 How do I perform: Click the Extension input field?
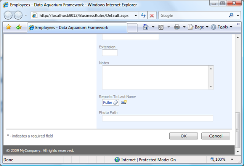(110, 53)
